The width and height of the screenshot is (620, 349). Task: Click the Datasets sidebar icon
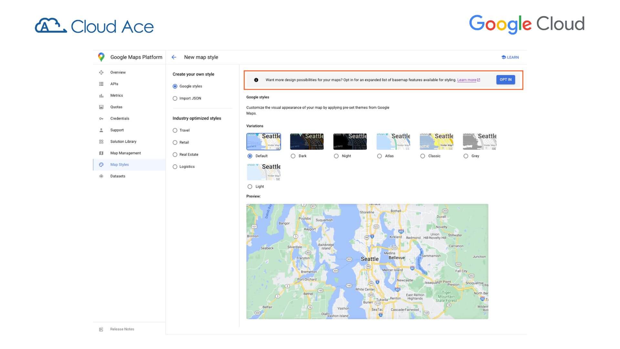click(101, 176)
